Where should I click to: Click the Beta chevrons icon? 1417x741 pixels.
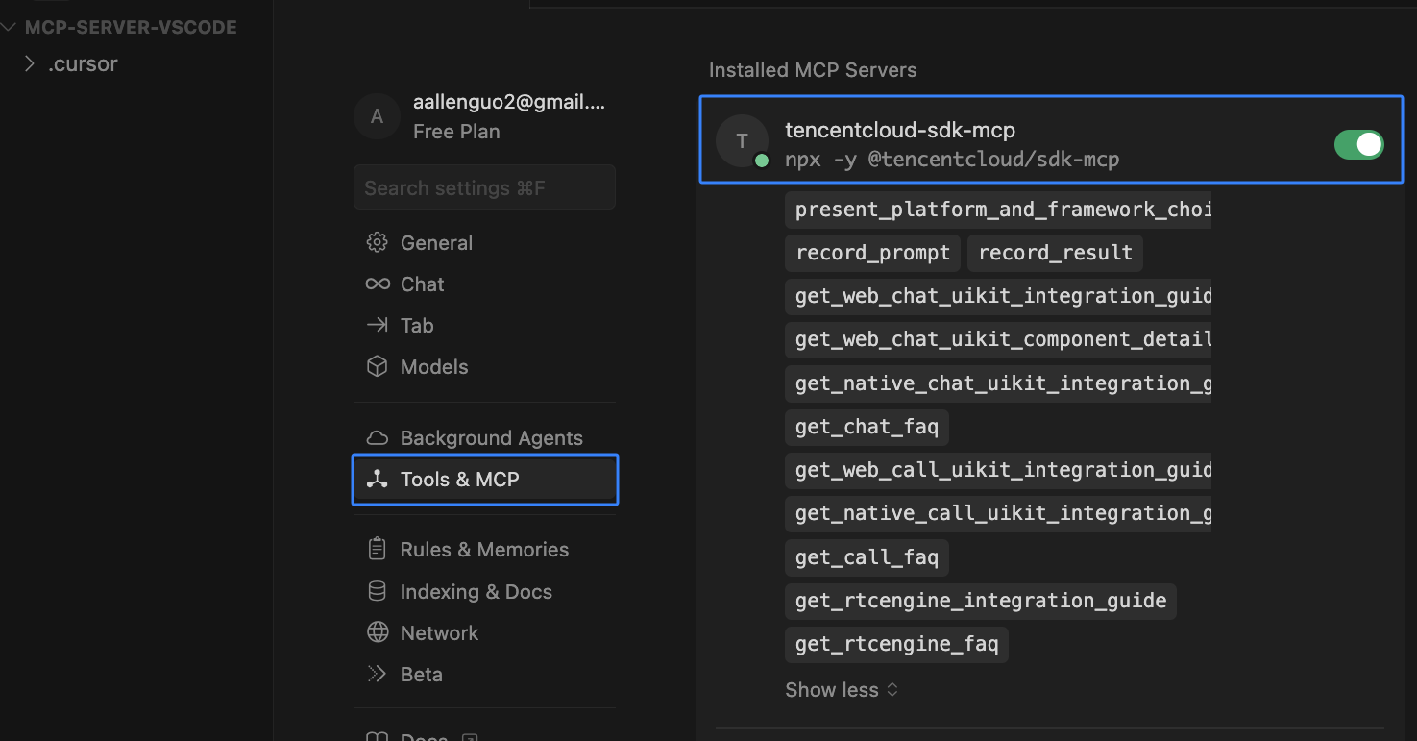point(377,674)
